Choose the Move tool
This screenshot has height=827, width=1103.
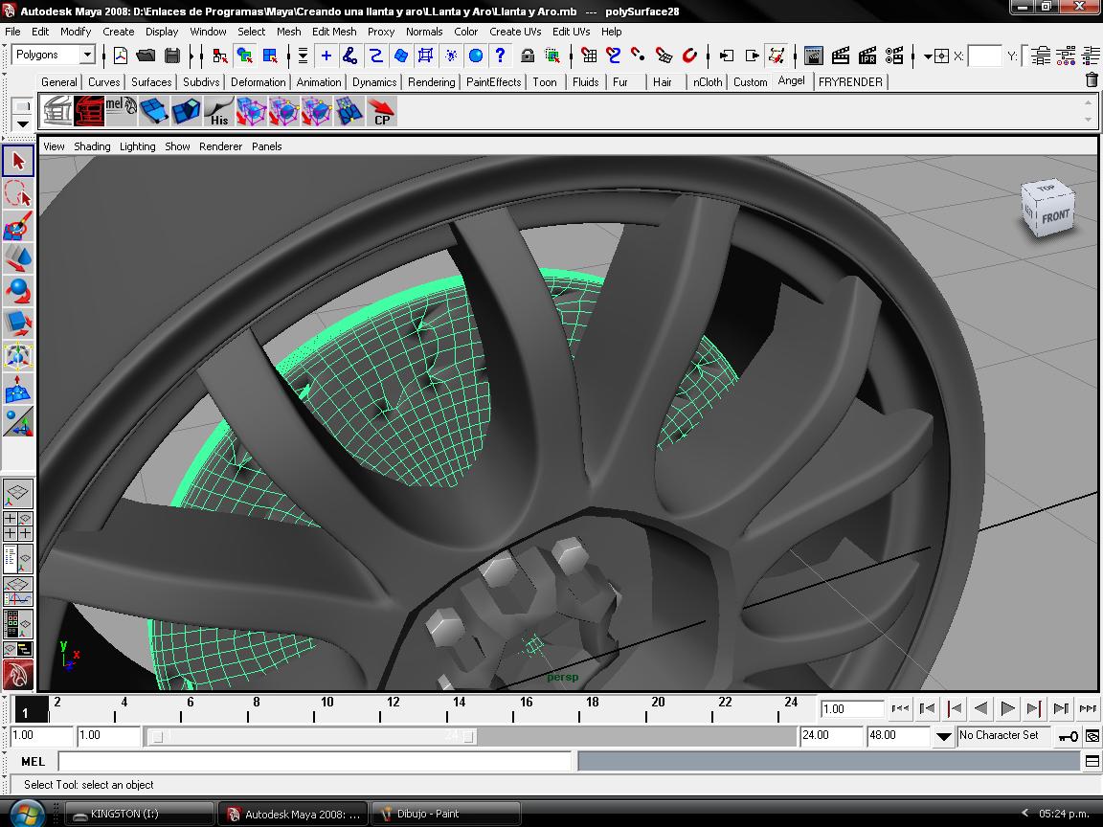[x=18, y=258]
